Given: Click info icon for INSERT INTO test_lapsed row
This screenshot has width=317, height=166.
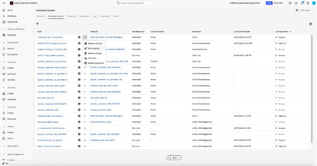Looking at the screenshot, I should pos(79,43).
